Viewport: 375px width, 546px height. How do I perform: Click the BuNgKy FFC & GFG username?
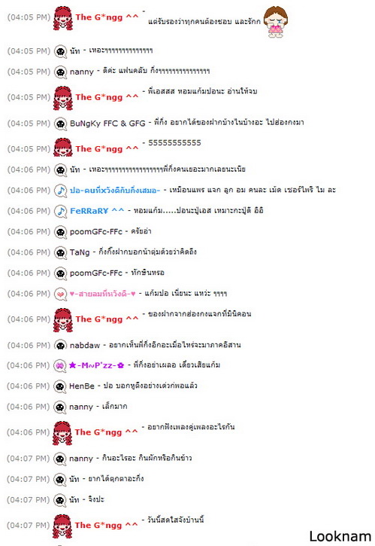coord(107,124)
